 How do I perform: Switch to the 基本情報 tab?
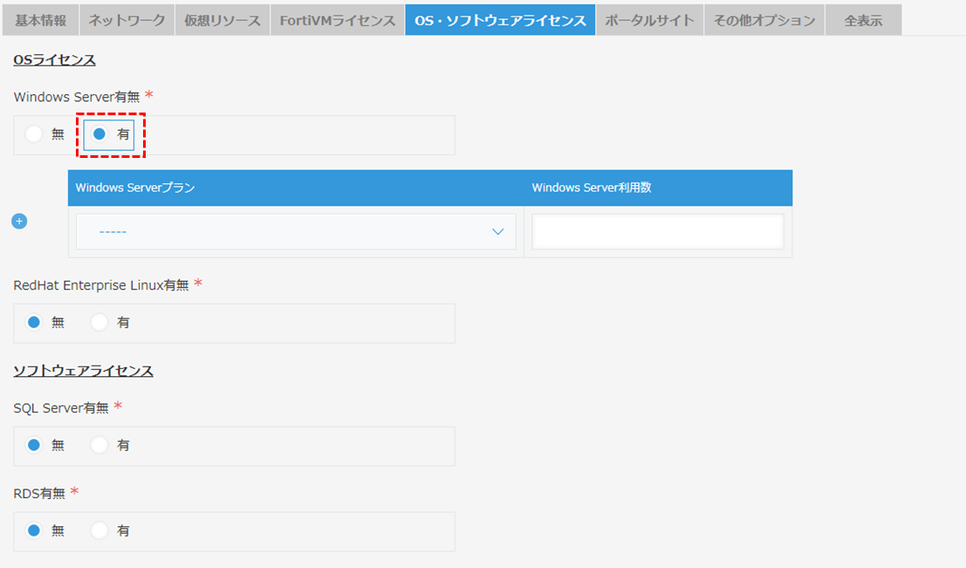[41, 20]
